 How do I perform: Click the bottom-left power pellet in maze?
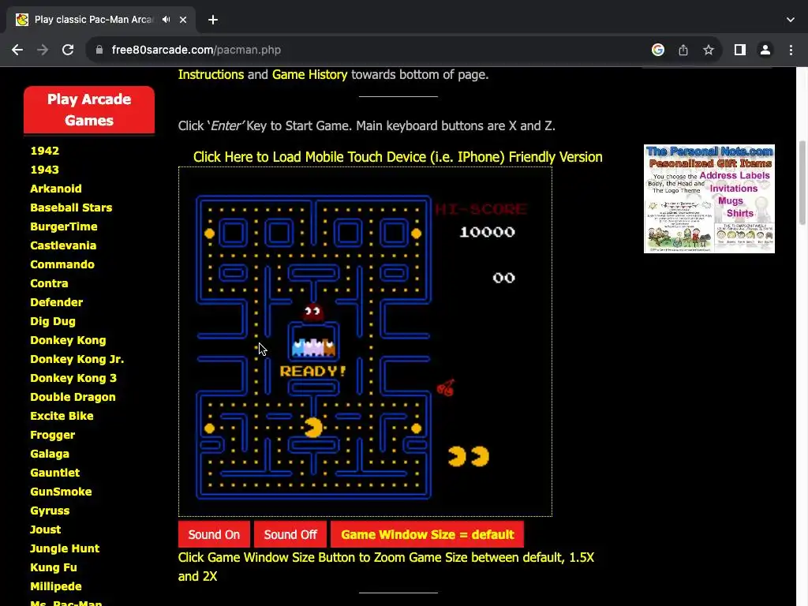click(x=209, y=428)
